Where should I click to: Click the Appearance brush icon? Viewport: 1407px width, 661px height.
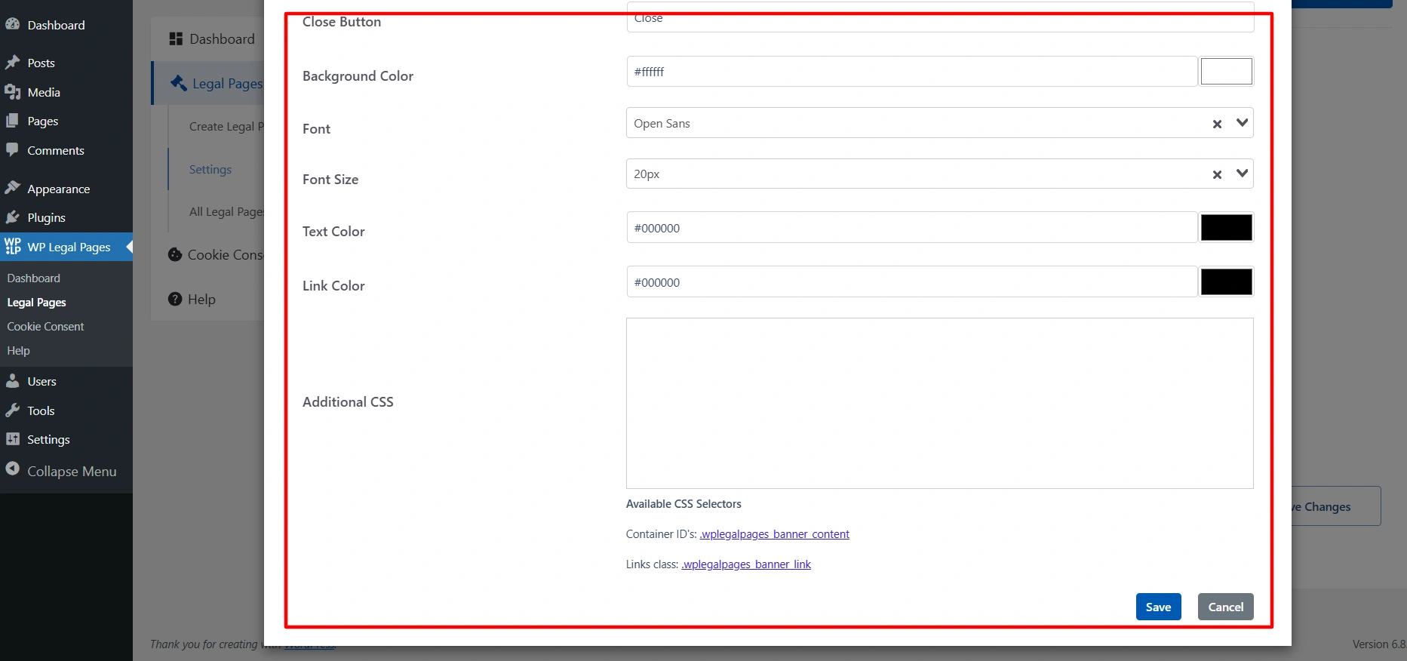click(12, 187)
